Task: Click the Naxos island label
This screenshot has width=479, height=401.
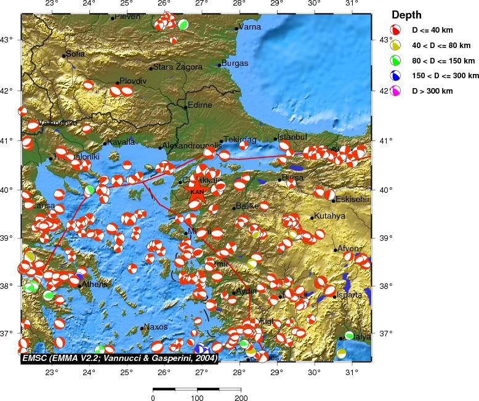Action: coord(156,328)
